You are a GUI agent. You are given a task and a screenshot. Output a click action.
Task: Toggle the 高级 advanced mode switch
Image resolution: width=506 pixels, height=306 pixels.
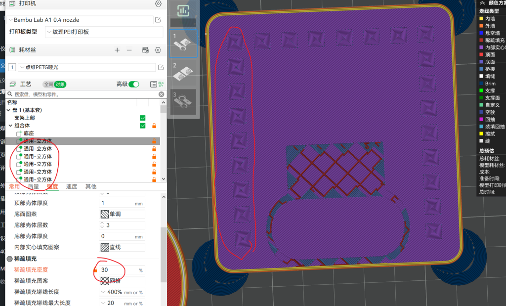[x=134, y=84]
